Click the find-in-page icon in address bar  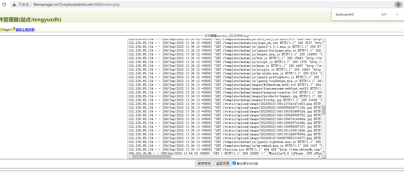(398, 5)
